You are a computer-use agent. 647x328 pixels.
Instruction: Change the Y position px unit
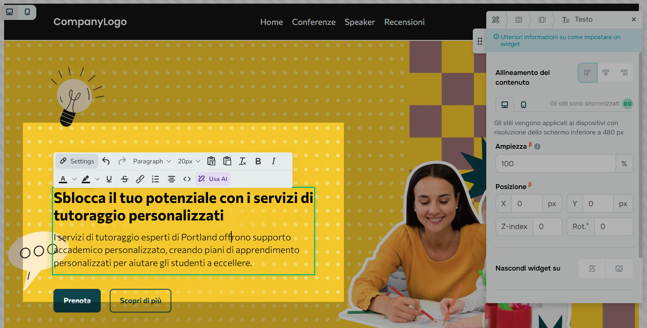pos(623,204)
